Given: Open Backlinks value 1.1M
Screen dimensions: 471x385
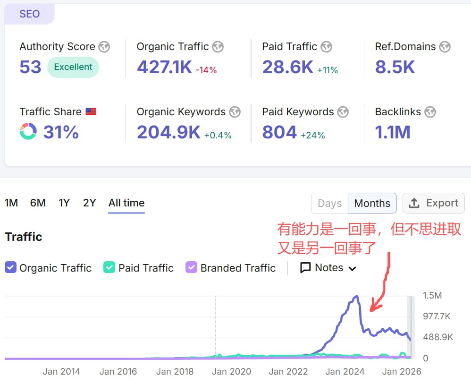Looking at the screenshot, I should pos(393,132).
